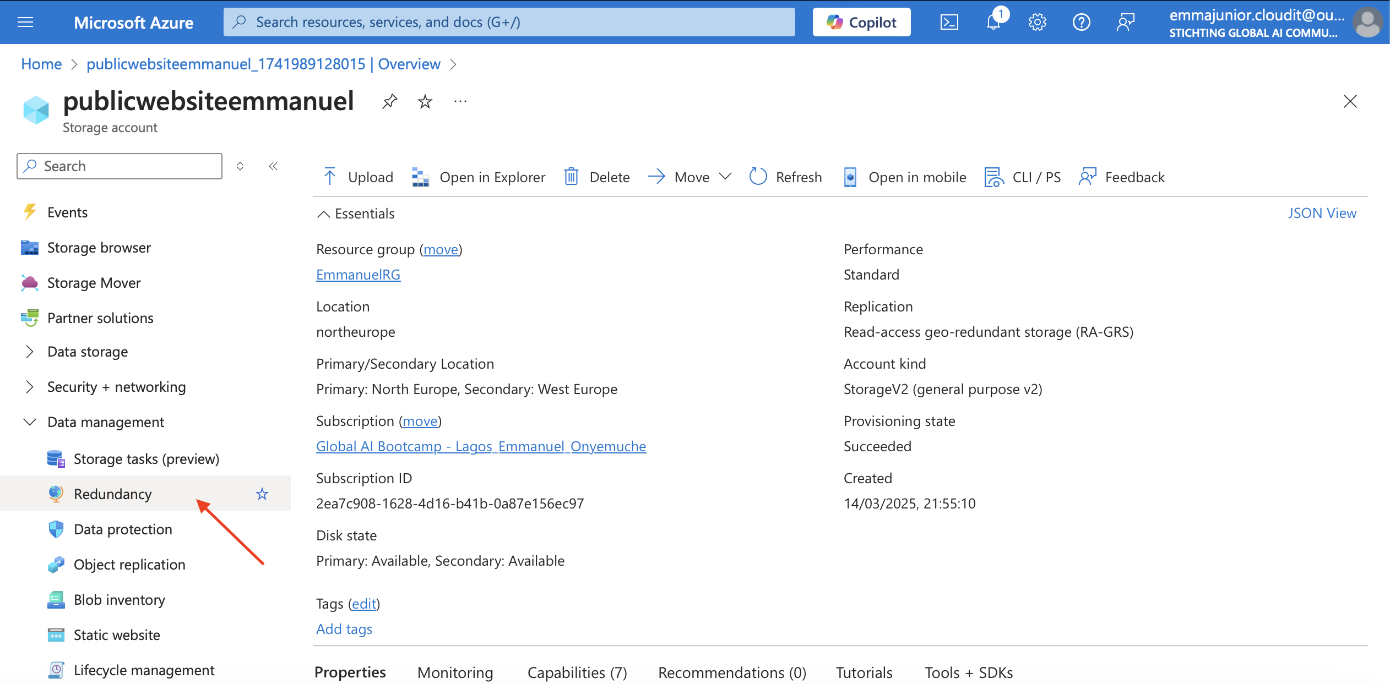Add storage account to favorites star
The image size is (1390, 684).
[x=425, y=101]
